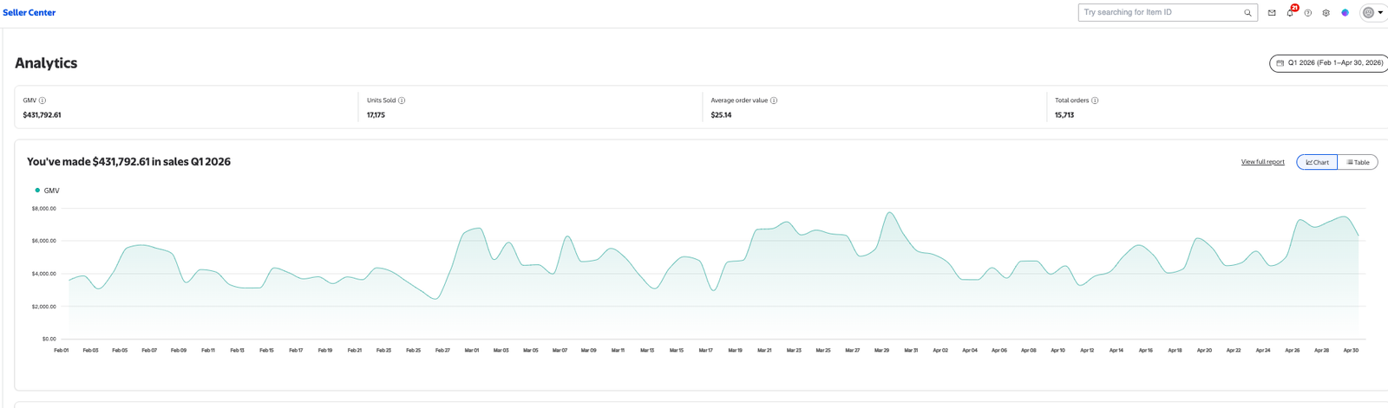Viewport: 1388px width, 408px height.
Task: Click the GMV info icon
Action: click(x=43, y=100)
